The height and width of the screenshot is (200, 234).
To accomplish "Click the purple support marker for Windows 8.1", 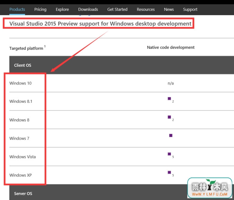I will click(169, 98).
